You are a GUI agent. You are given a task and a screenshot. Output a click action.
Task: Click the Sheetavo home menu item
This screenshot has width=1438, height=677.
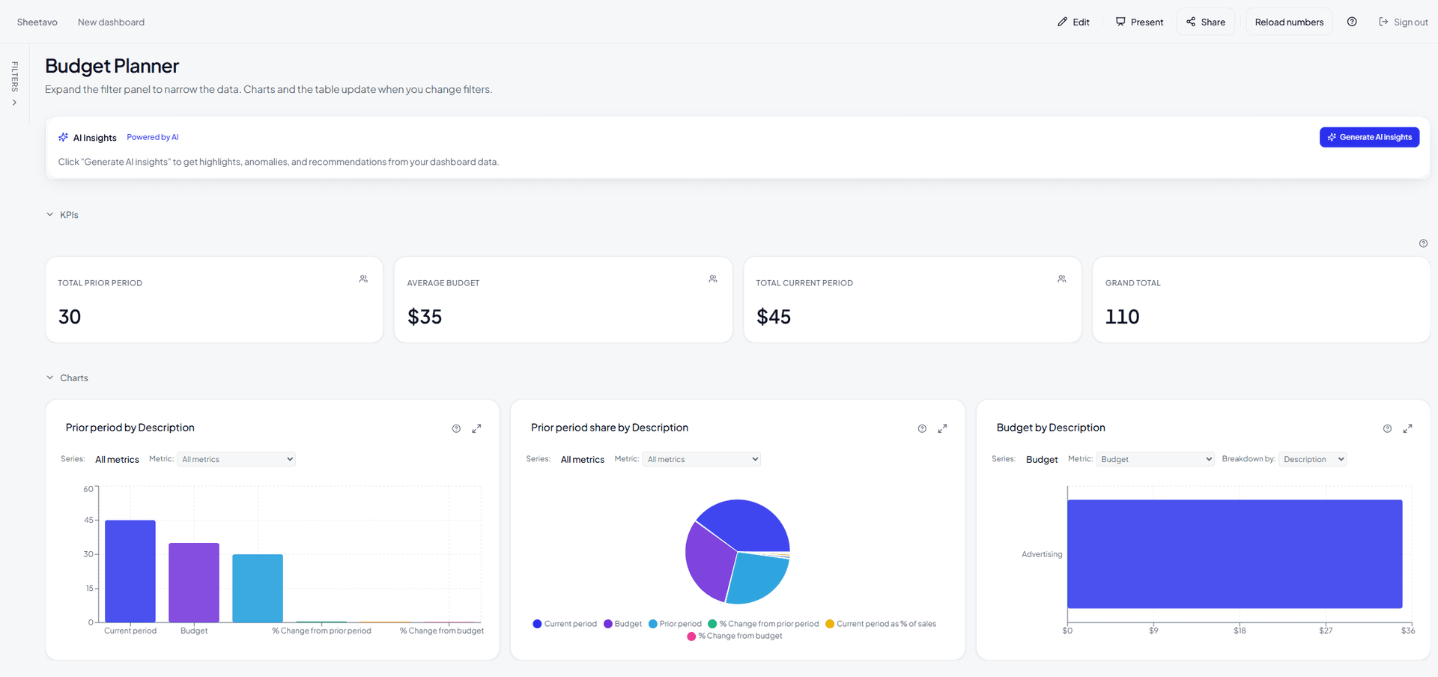(x=36, y=22)
